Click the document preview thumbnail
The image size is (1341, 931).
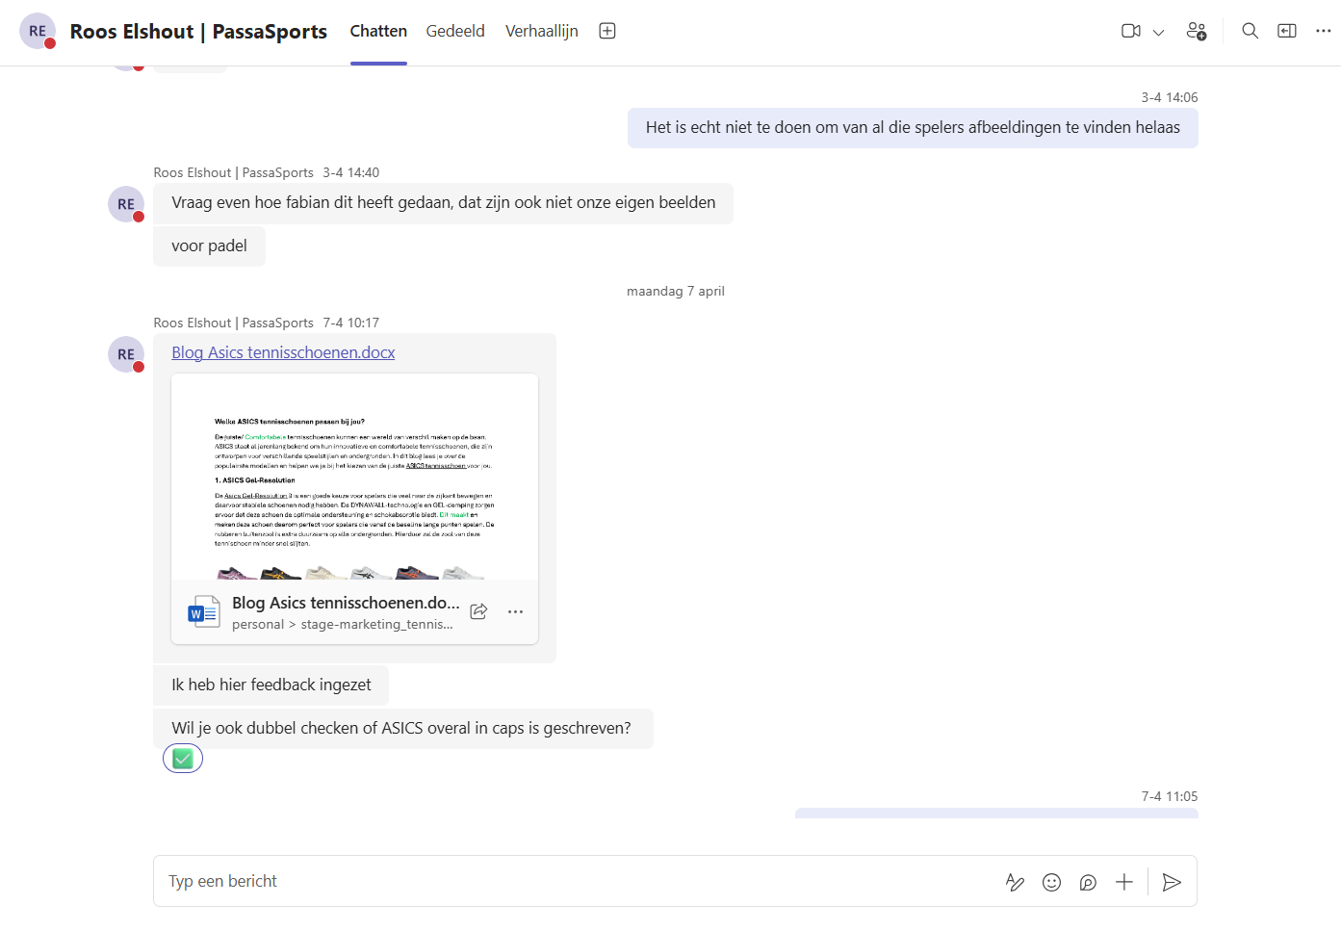(x=354, y=478)
